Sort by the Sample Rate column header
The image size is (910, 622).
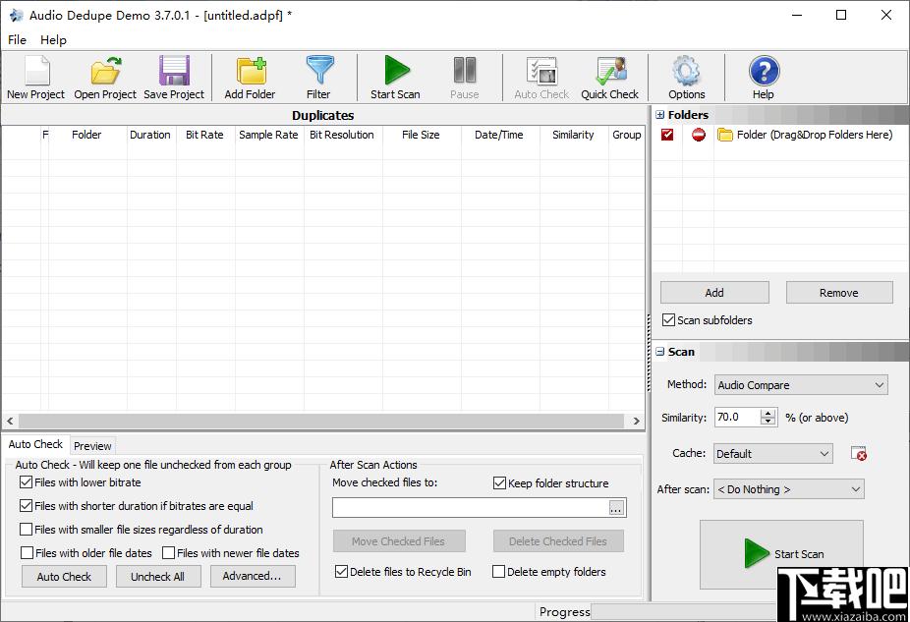[268, 135]
